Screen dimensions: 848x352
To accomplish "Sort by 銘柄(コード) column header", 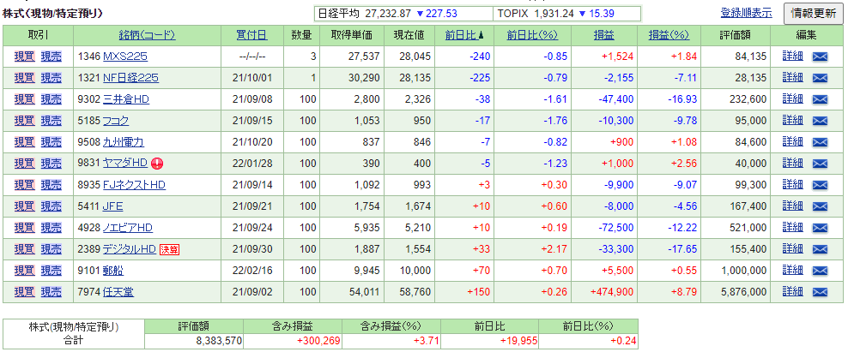I will 147,35.
